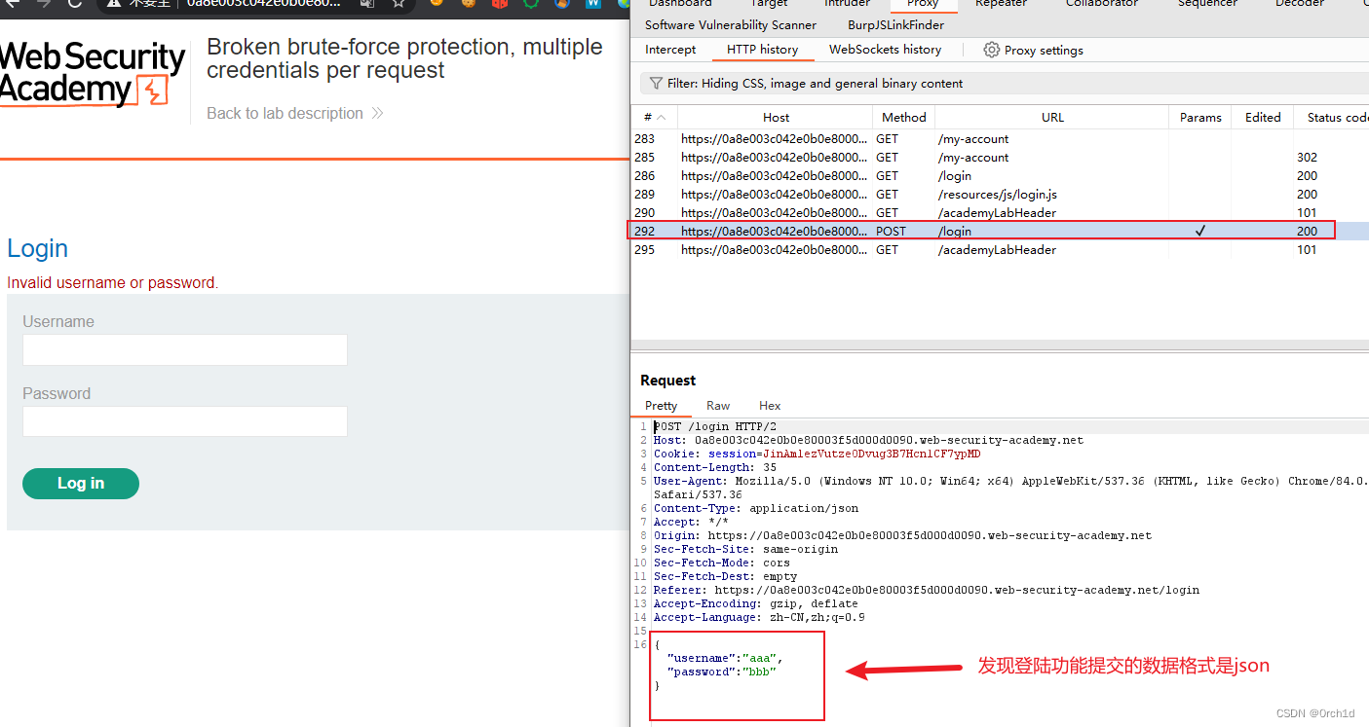1369x727 pixels.
Task: Click the Login page heading
Action: [37, 248]
